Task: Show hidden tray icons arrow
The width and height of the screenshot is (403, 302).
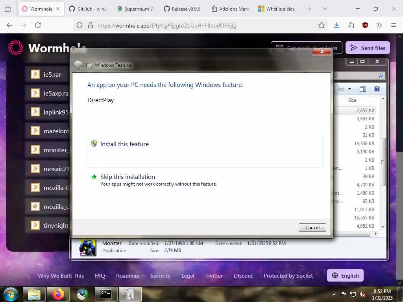Action: click(x=334, y=294)
